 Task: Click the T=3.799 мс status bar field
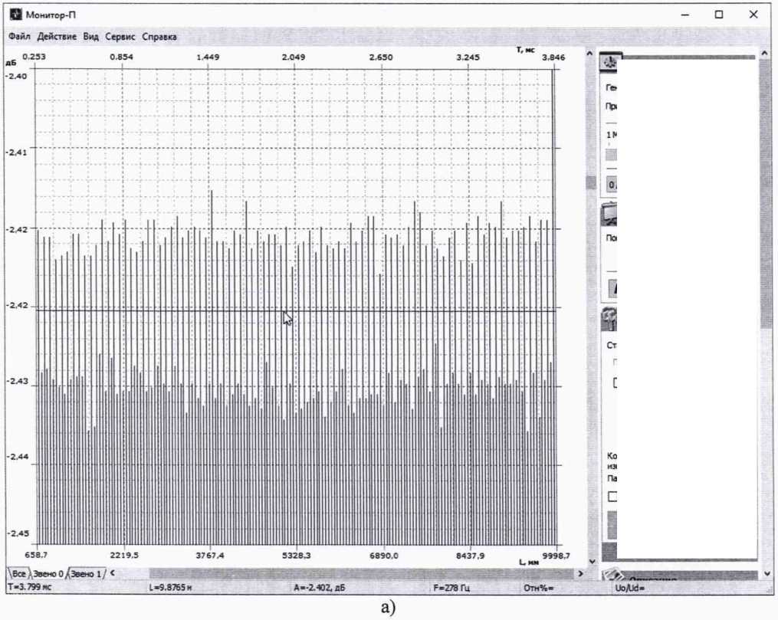pos(77,588)
